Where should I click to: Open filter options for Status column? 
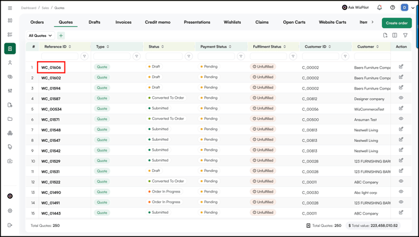coord(189,56)
